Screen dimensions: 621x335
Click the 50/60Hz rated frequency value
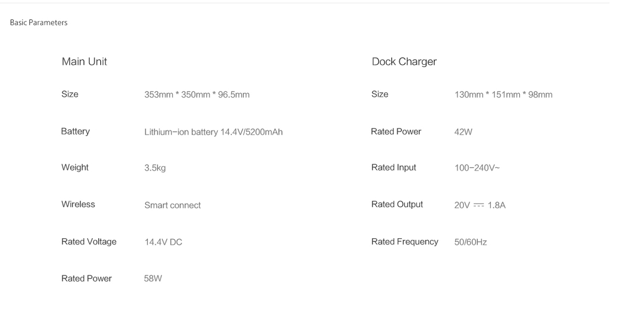(x=470, y=242)
